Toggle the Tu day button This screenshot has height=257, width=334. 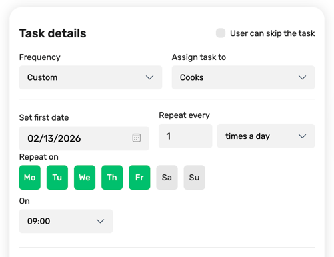[57, 178]
